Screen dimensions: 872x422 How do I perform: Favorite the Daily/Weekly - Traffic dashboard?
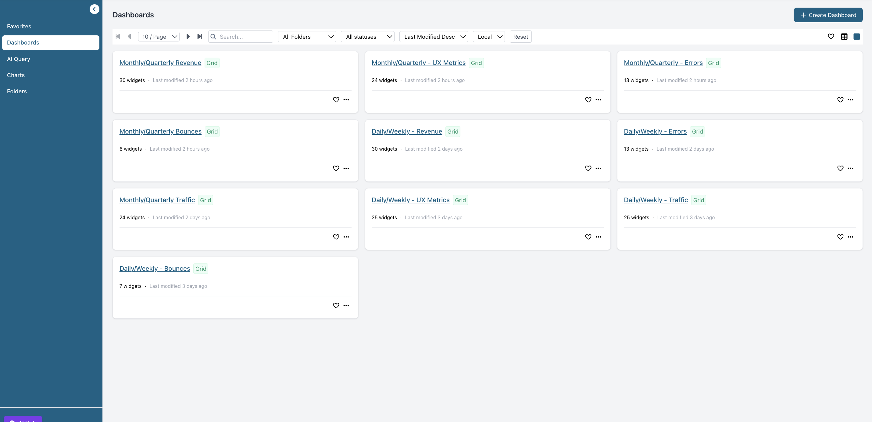(840, 237)
